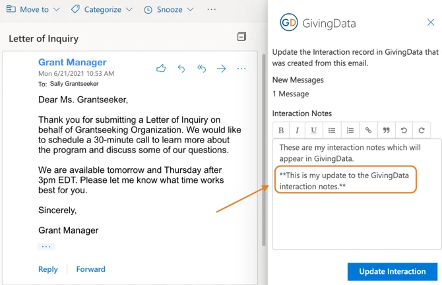Click the Snooze clock icon
The height and width of the screenshot is (285, 442).
pos(148,10)
